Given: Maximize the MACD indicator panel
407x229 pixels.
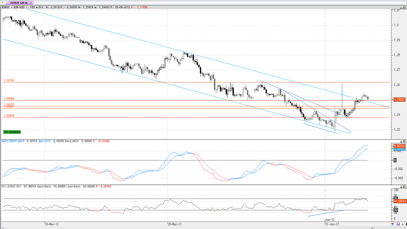Looking at the screenshot, I should click(405, 141).
